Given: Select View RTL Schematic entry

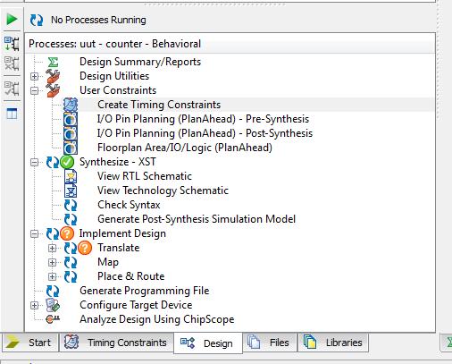Looking at the screenshot, I should 145,176.
